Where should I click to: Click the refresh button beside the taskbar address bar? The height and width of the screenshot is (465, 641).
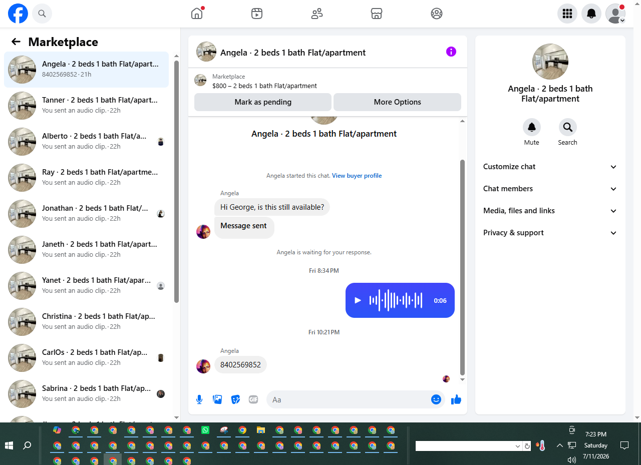[527, 446]
